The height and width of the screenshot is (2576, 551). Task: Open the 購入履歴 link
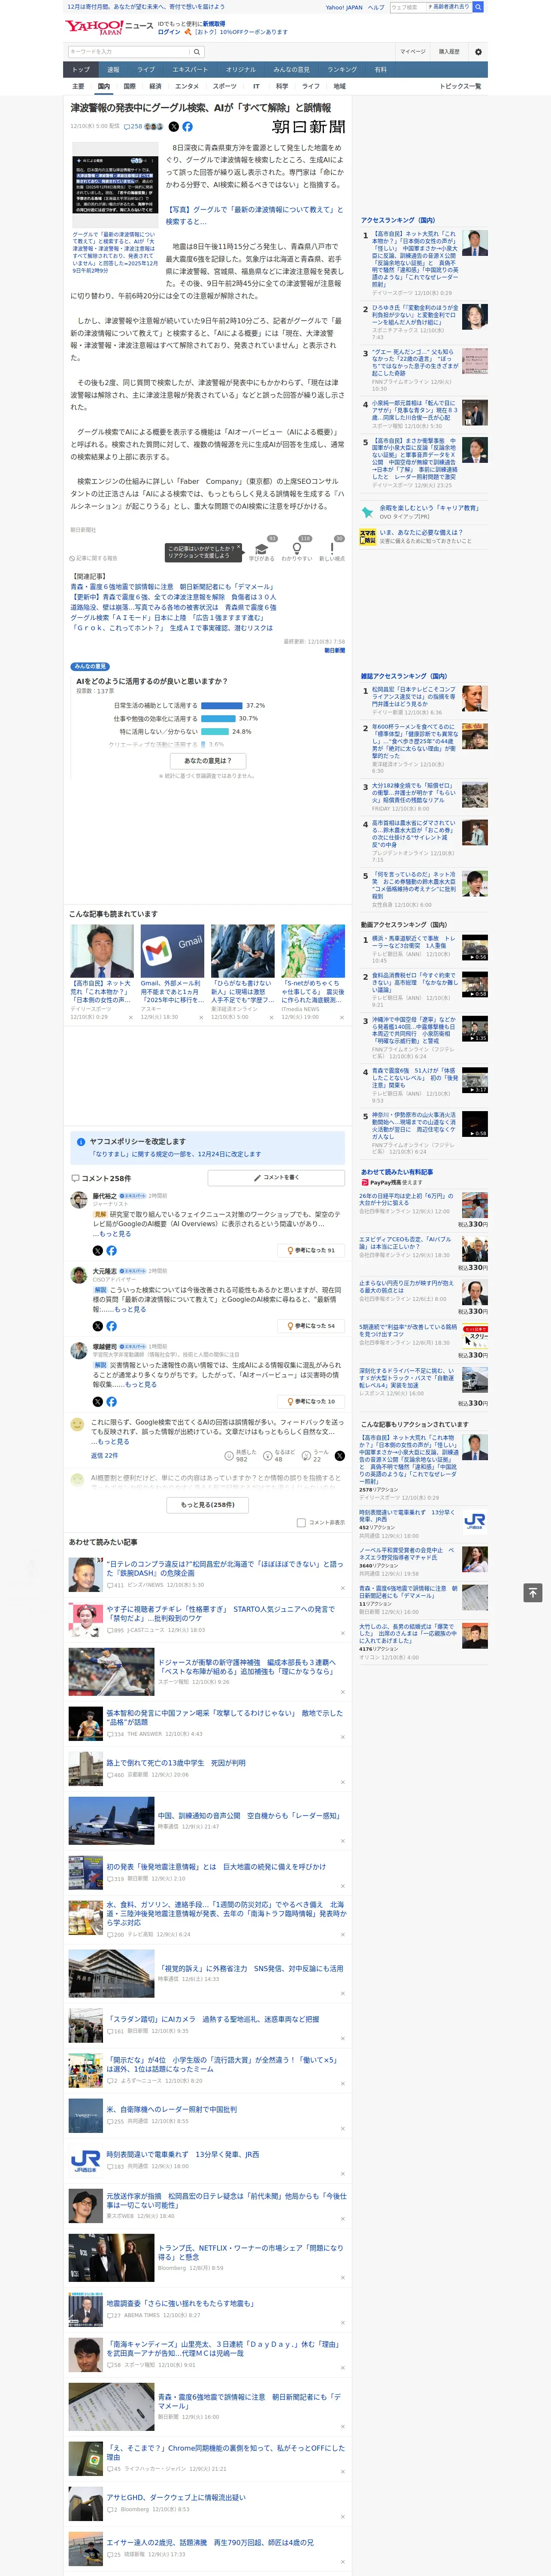coord(449,52)
